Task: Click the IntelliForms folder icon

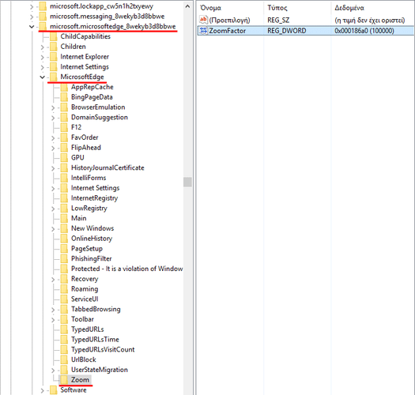Action: click(x=64, y=178)
